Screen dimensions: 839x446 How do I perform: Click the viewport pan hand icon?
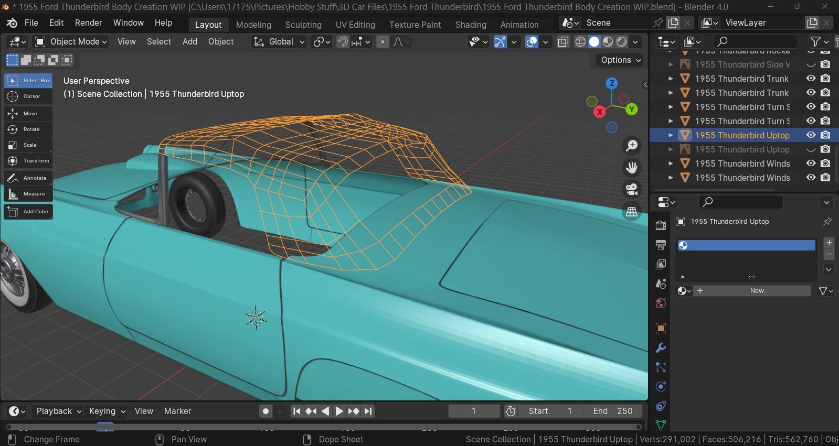point(632,167)
